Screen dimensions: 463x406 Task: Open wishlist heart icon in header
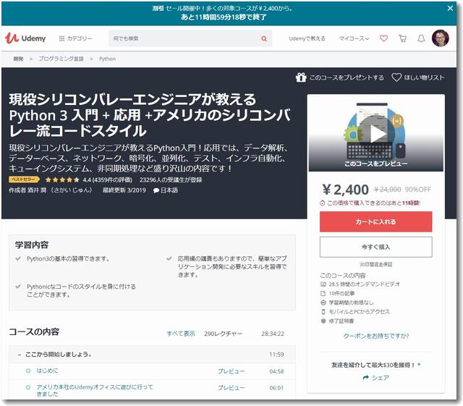pyautogui.click(x=383, y=38)
